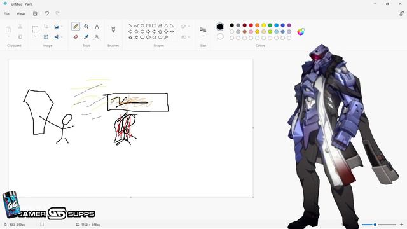
Task: Click the zoom in plus button
Action: point(401,225)
